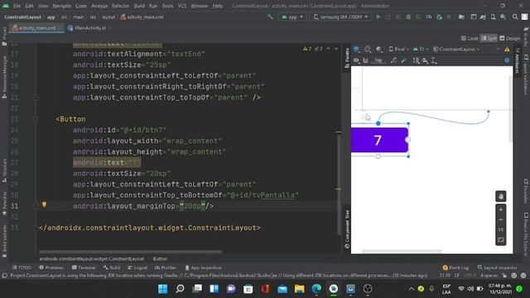Click the Make Project hammer icon
Image resolution: width=530 pixels, height=298 pixels.
tap(270, 17)
